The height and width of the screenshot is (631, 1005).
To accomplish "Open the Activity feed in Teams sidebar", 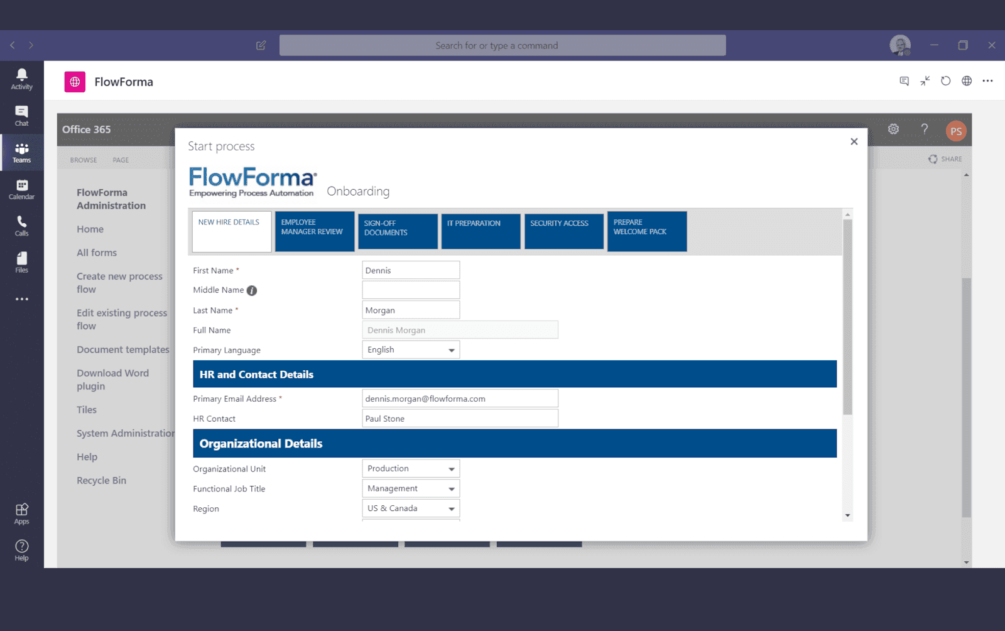I will 21,78.
